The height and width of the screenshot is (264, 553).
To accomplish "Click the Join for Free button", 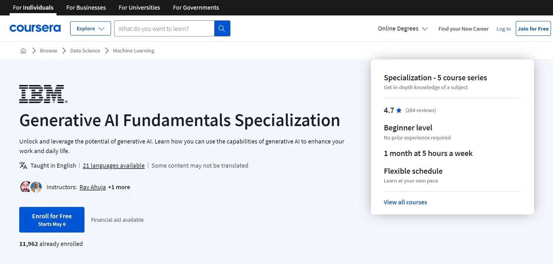I will [x=533, y=28].
